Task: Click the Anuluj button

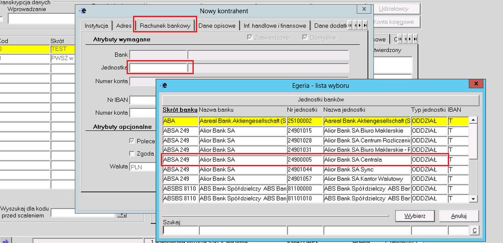Action: click(x=459, y=216)
